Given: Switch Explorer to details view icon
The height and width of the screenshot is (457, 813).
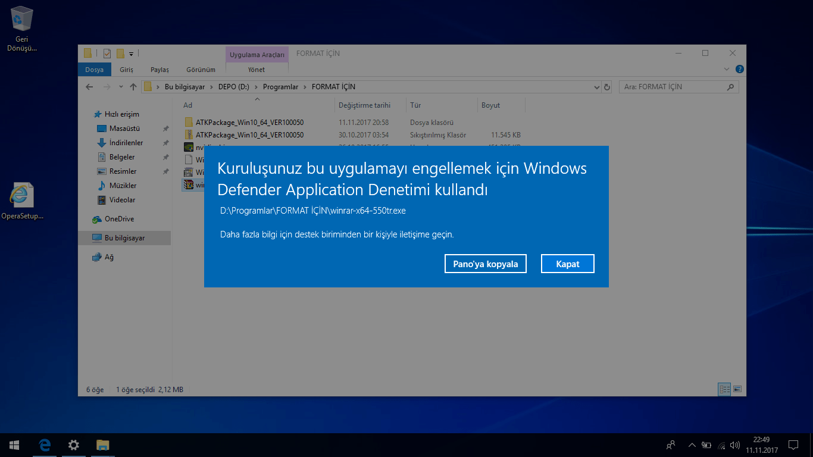Looking at the screenshot, I should tap(725, 389).
